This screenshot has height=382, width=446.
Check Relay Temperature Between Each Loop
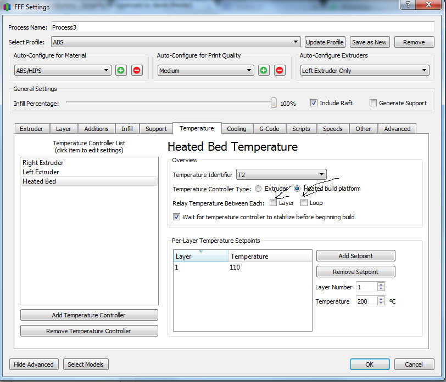[304, 203]
